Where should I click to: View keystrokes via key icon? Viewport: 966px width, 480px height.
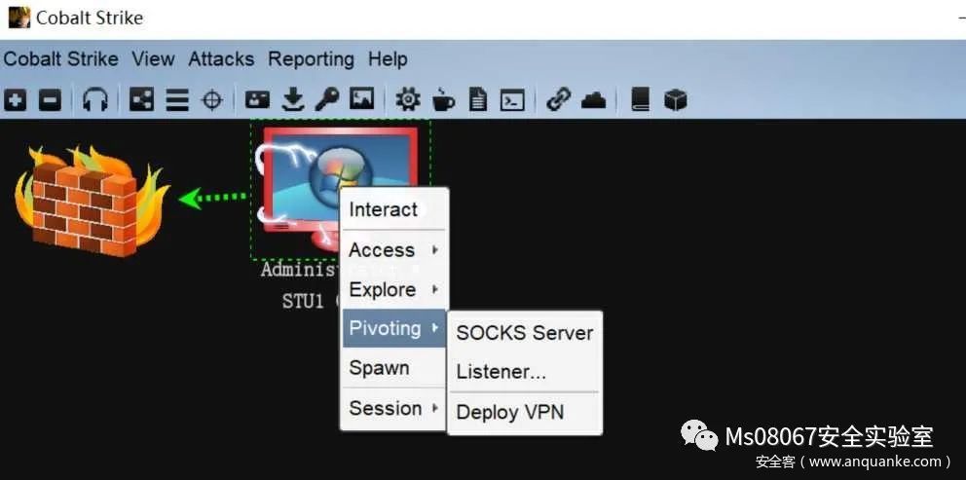(x=327, y=99)
